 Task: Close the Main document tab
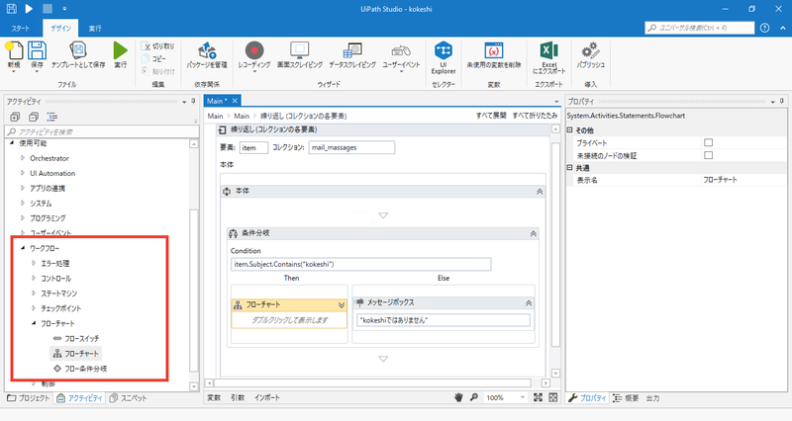(x=235, y=101)
